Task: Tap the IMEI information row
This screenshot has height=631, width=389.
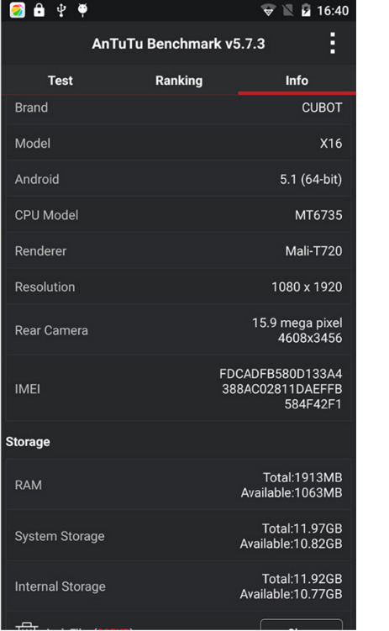Action: 179,389
